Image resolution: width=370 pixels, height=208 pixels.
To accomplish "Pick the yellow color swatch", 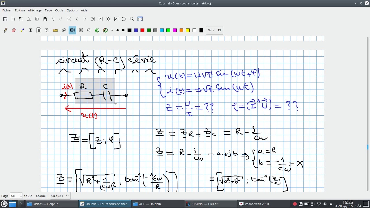I will click(x=188, y=30).
